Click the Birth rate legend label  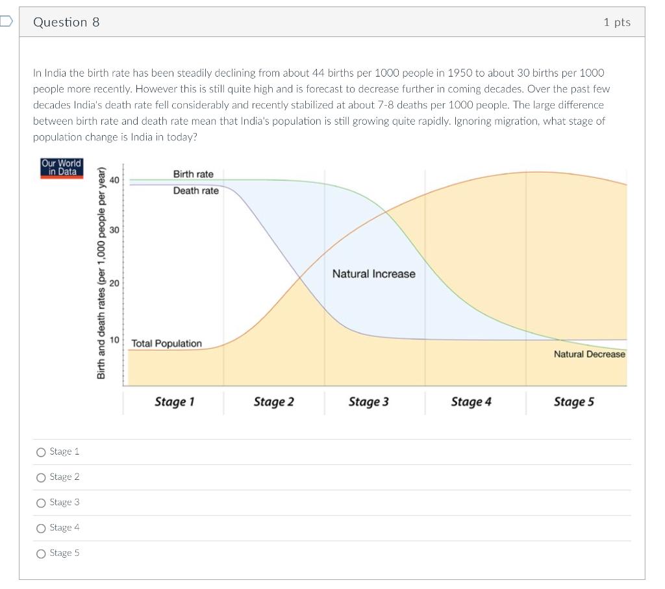pos(193,175)
